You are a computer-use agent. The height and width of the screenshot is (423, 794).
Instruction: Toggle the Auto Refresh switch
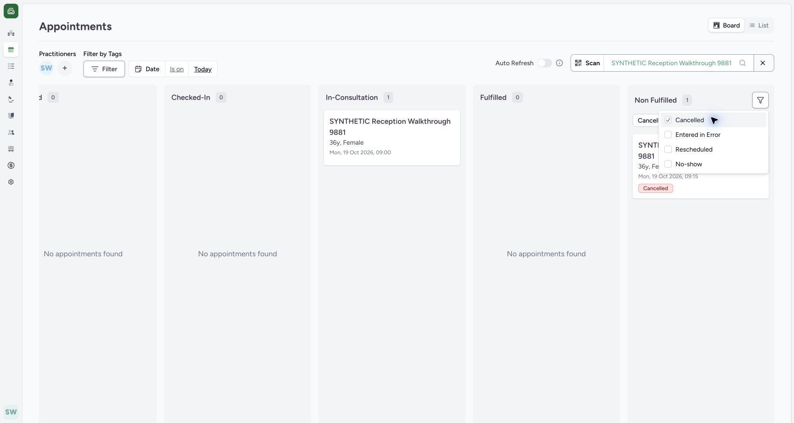pyautogui.click(x=544, y=63)
